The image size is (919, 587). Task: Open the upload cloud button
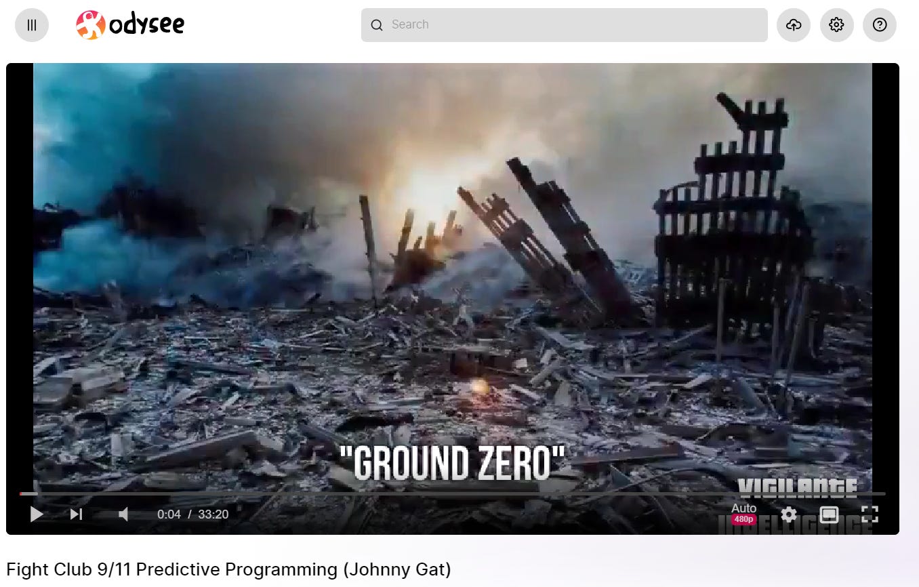point(794,25)
